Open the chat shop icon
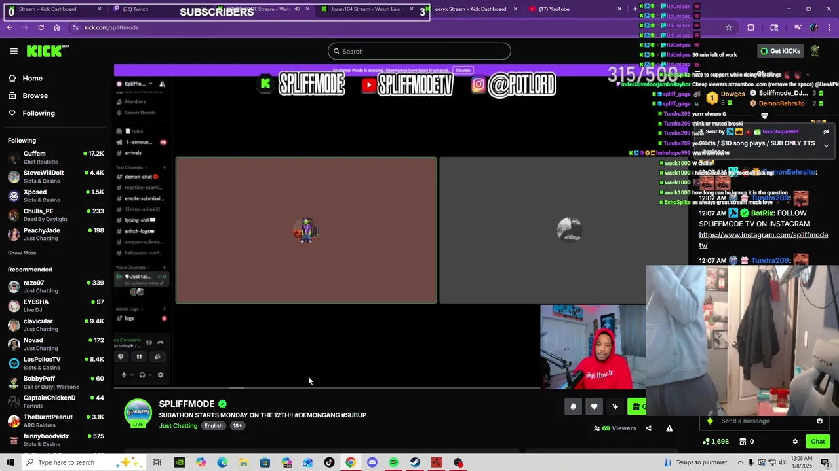This screenshot has width=839, height=471. tap(743, 442)
